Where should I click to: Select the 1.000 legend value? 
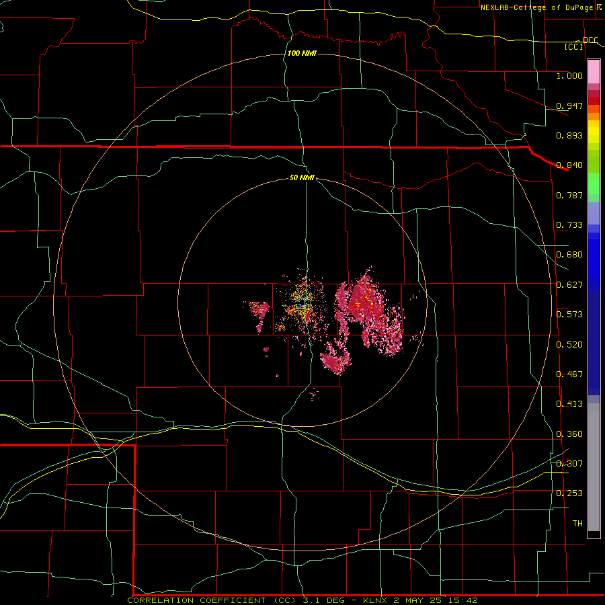click(x=569, y=76)
